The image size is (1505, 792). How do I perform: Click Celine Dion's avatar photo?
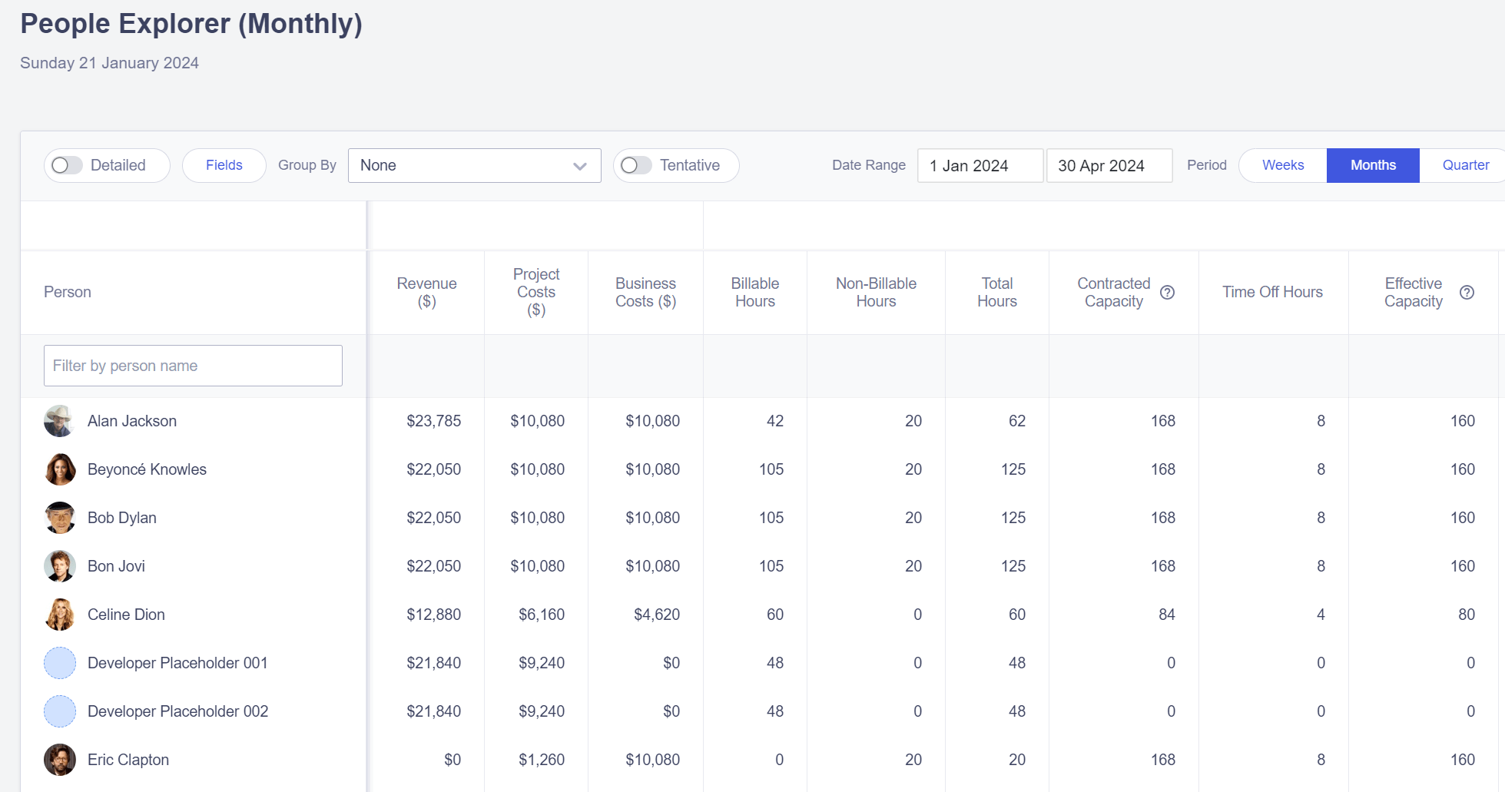(x=60, y=615)
